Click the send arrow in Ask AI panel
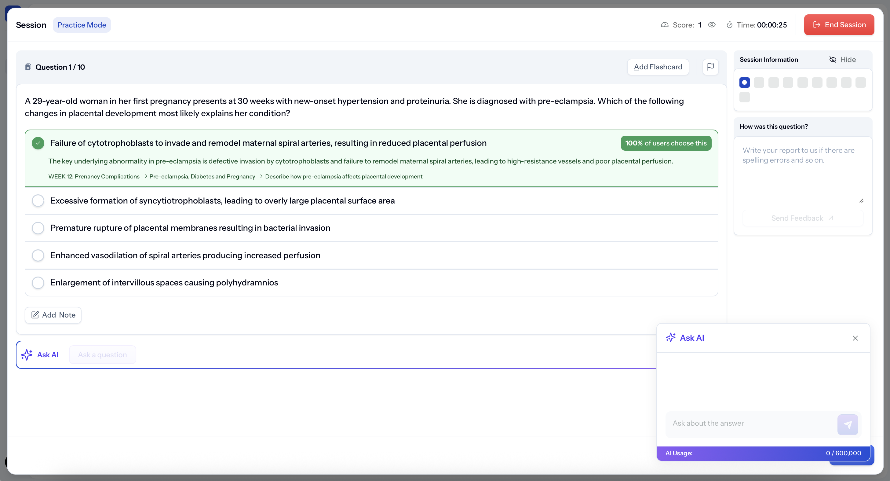The width and height of the screenshot is (890, 481). pos(847,424)
